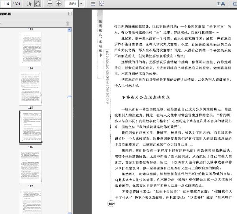The image size is (237, 214).
Task: Open page 113 thumbnail
Action: 30,49
